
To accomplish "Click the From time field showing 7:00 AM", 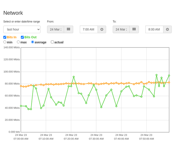I will [89, 29].
